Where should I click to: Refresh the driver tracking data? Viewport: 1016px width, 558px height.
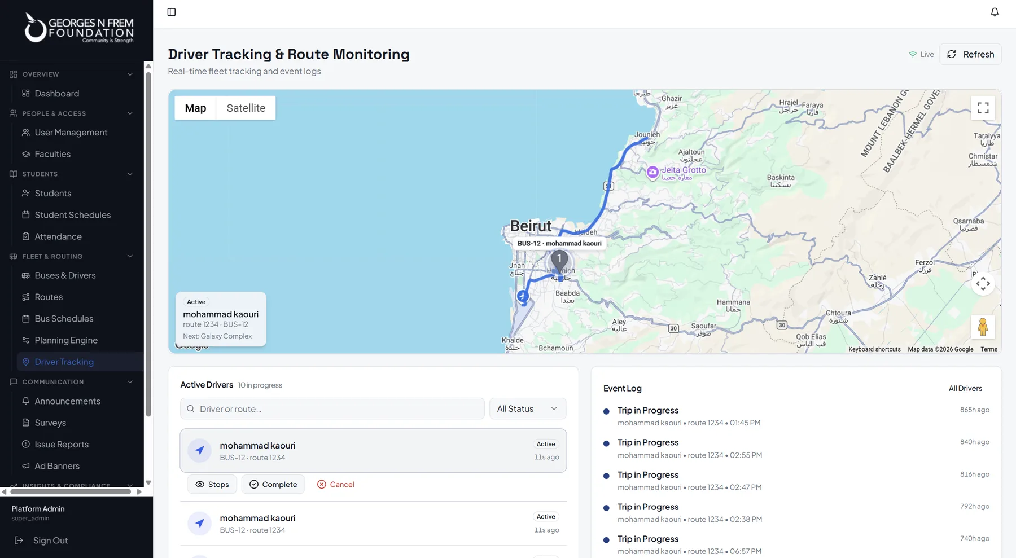click(970, 55)
